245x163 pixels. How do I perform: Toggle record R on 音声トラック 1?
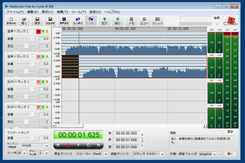coord(38,31)
